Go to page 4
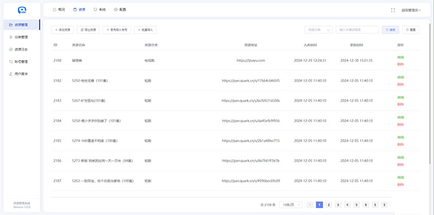Image resolution: width=434 pixels, height=215 pixels. click(347, 205)
